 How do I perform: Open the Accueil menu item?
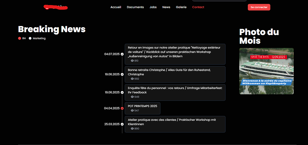(116, 7)
